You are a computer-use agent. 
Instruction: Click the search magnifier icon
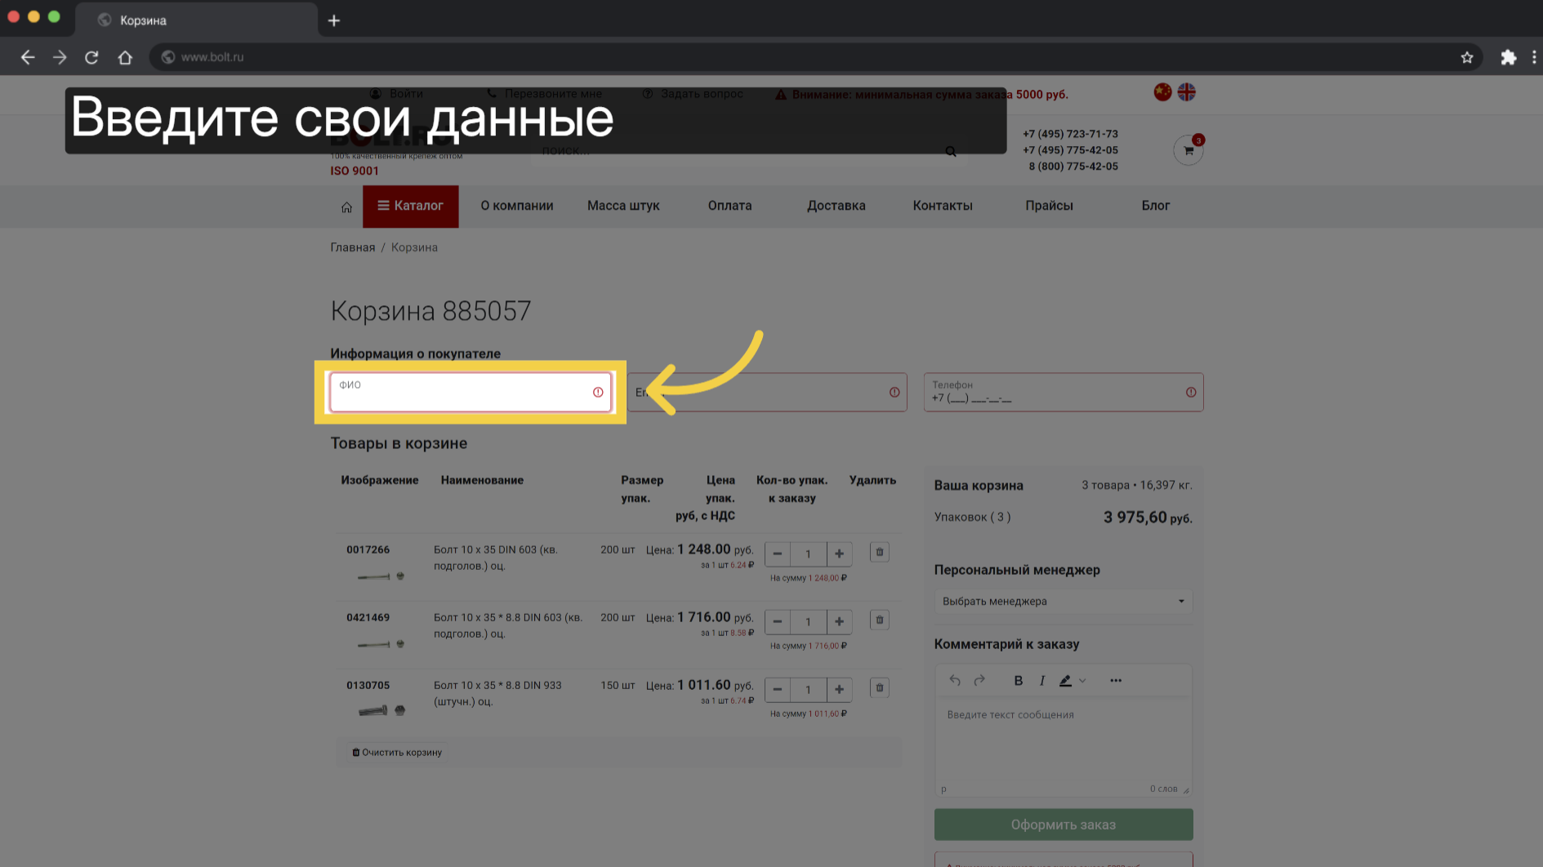(951, 151)
